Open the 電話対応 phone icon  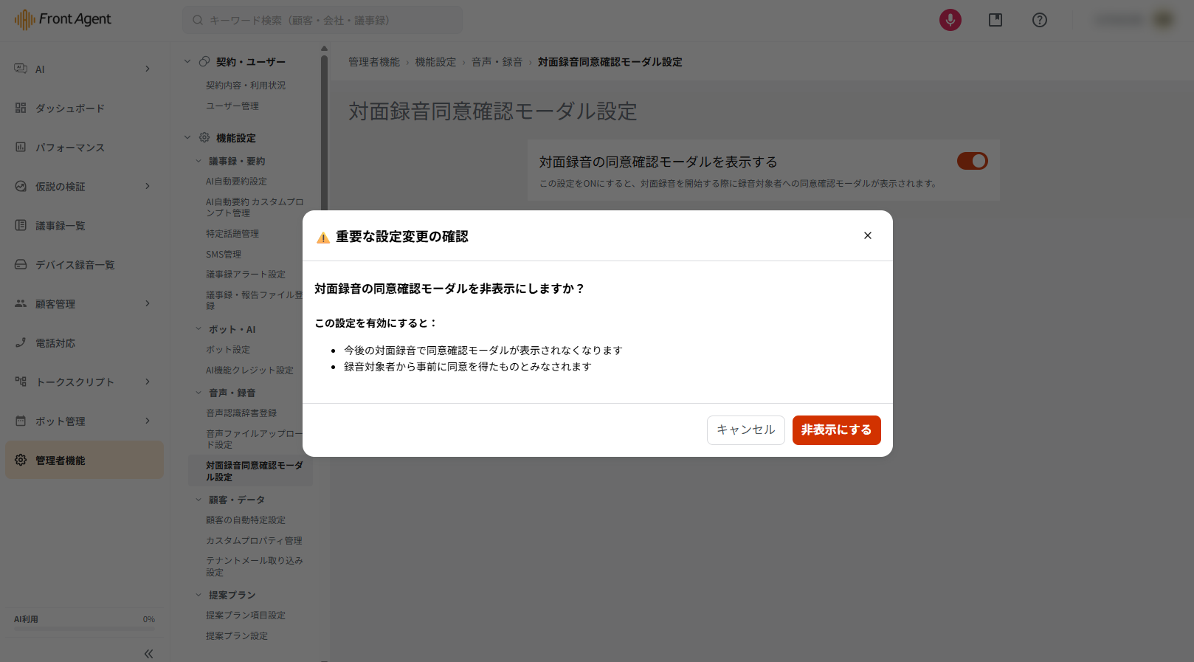21,342
